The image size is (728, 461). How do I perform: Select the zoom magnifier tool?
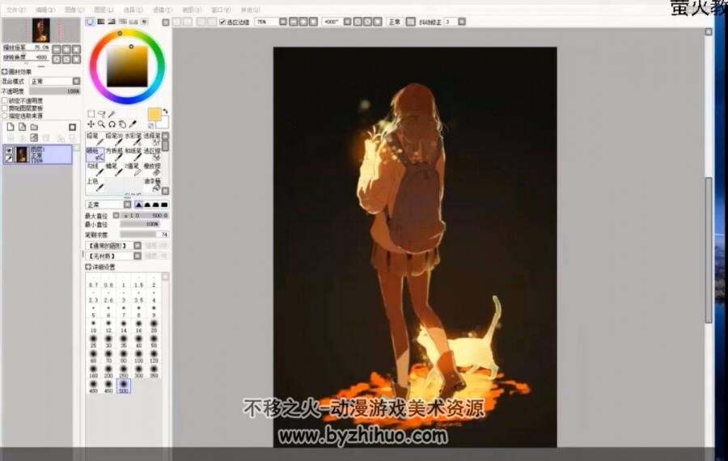[x=101, y=125]
